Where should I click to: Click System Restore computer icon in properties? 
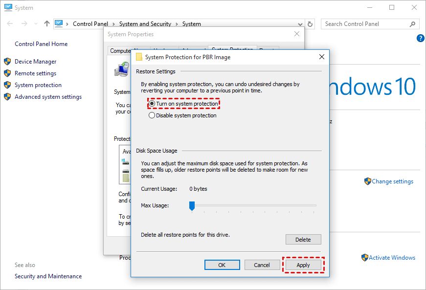coord(122,69)
